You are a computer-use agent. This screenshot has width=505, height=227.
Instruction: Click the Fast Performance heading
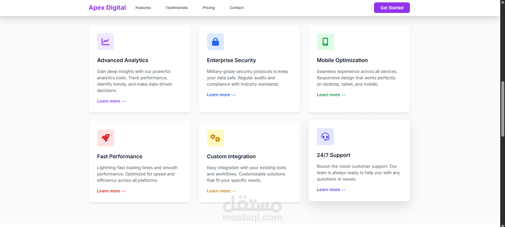[x=120, y=156]
